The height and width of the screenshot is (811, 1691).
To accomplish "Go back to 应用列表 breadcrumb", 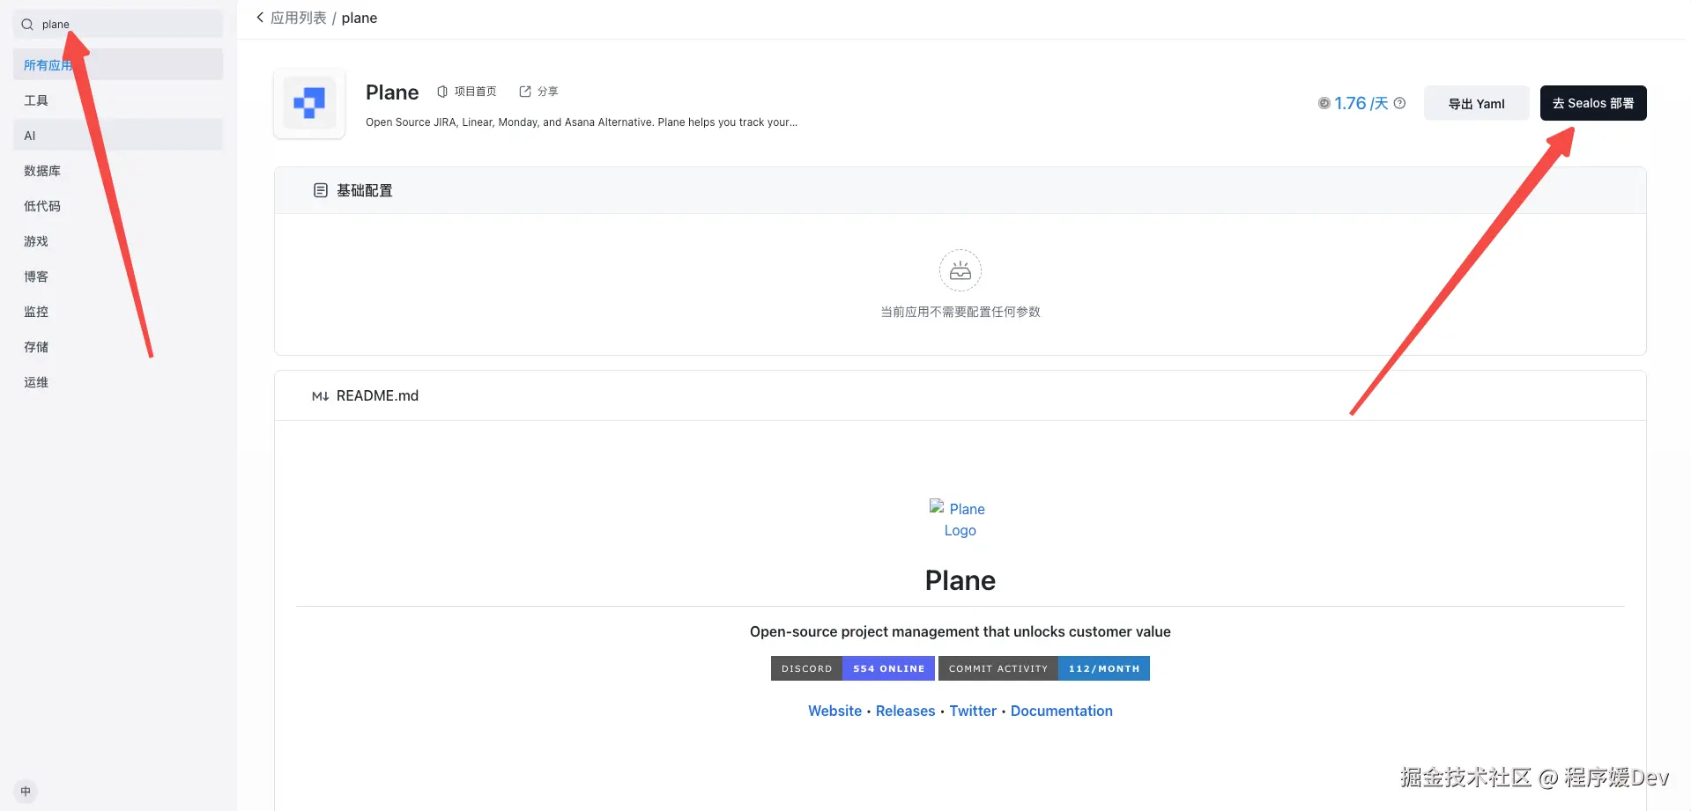I will [298, 18].
